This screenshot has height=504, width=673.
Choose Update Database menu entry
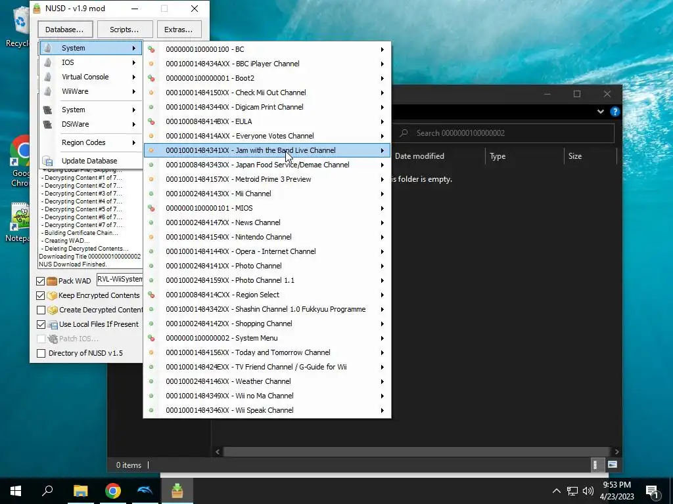[91, 161]
